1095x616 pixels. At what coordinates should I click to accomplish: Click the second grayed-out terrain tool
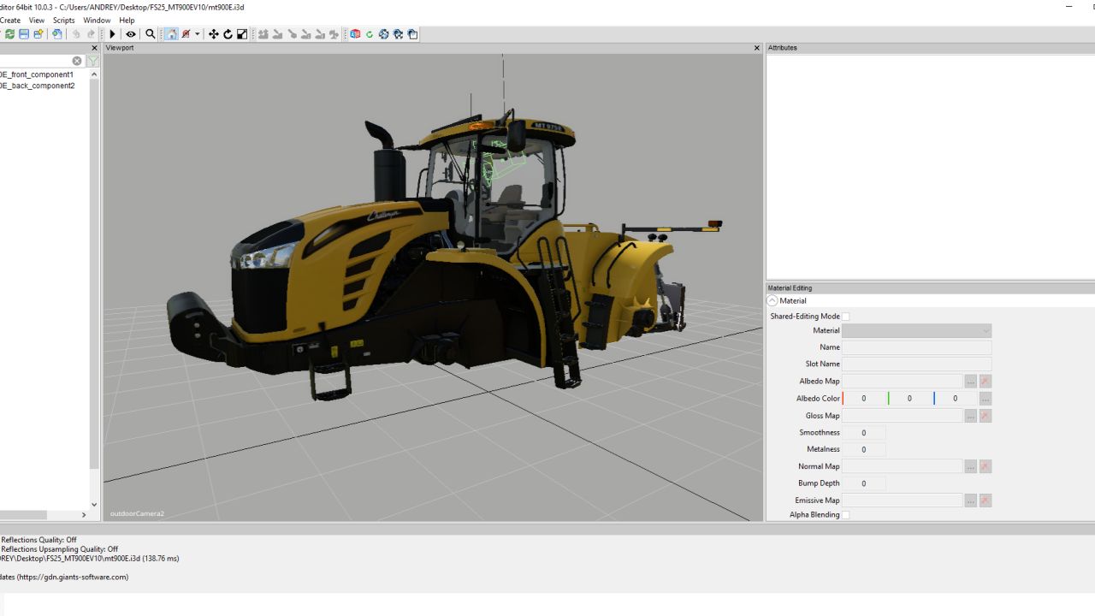(278, 34)
